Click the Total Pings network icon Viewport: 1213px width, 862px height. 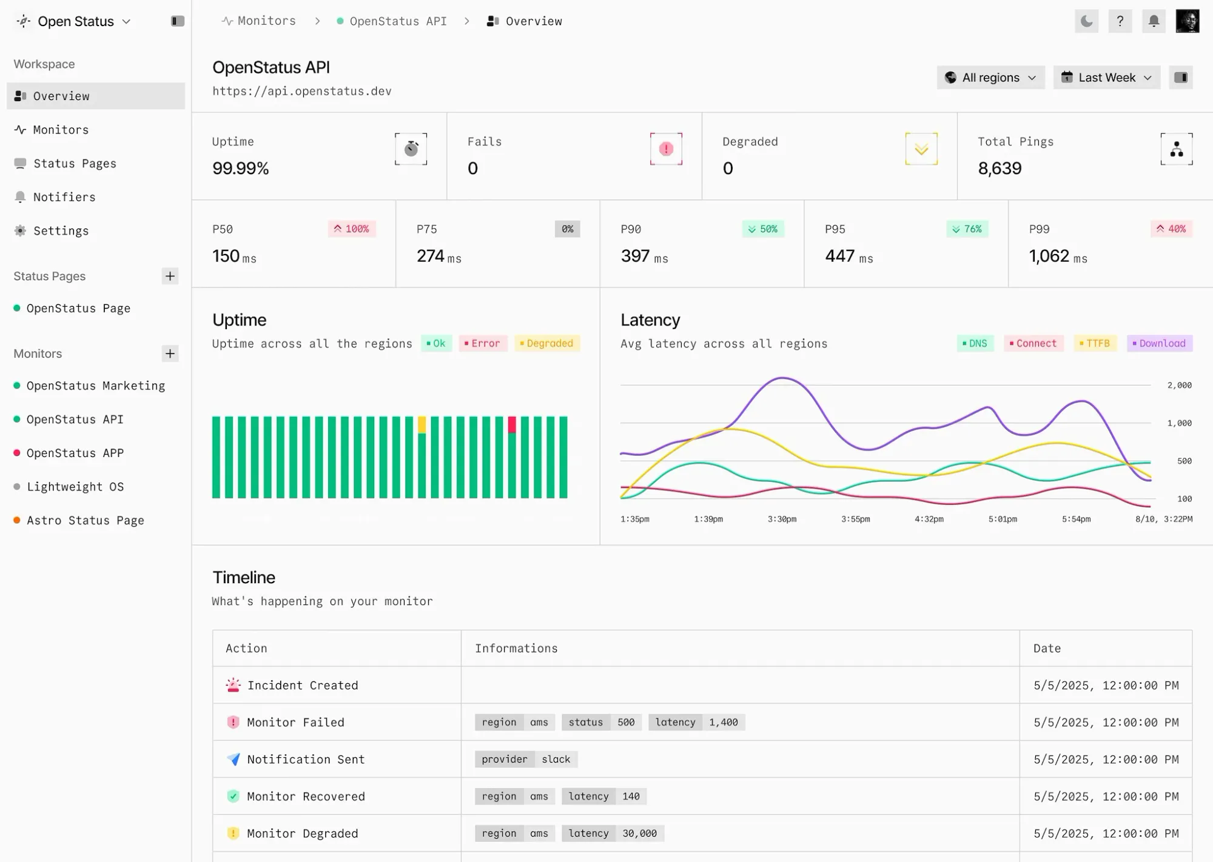(1177, 149)
